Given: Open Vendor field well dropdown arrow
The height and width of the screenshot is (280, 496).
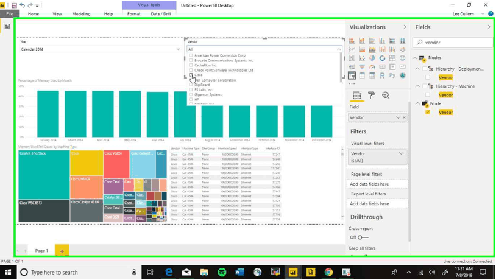Looking at the screenshot, I should point(398,117).
